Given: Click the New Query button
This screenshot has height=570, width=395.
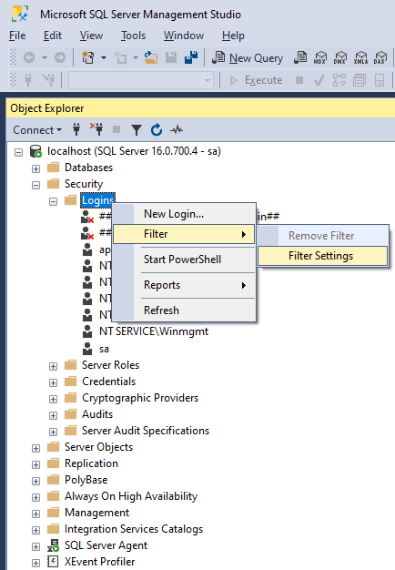Looking at the screenshot, I should [x=248, y=57].
